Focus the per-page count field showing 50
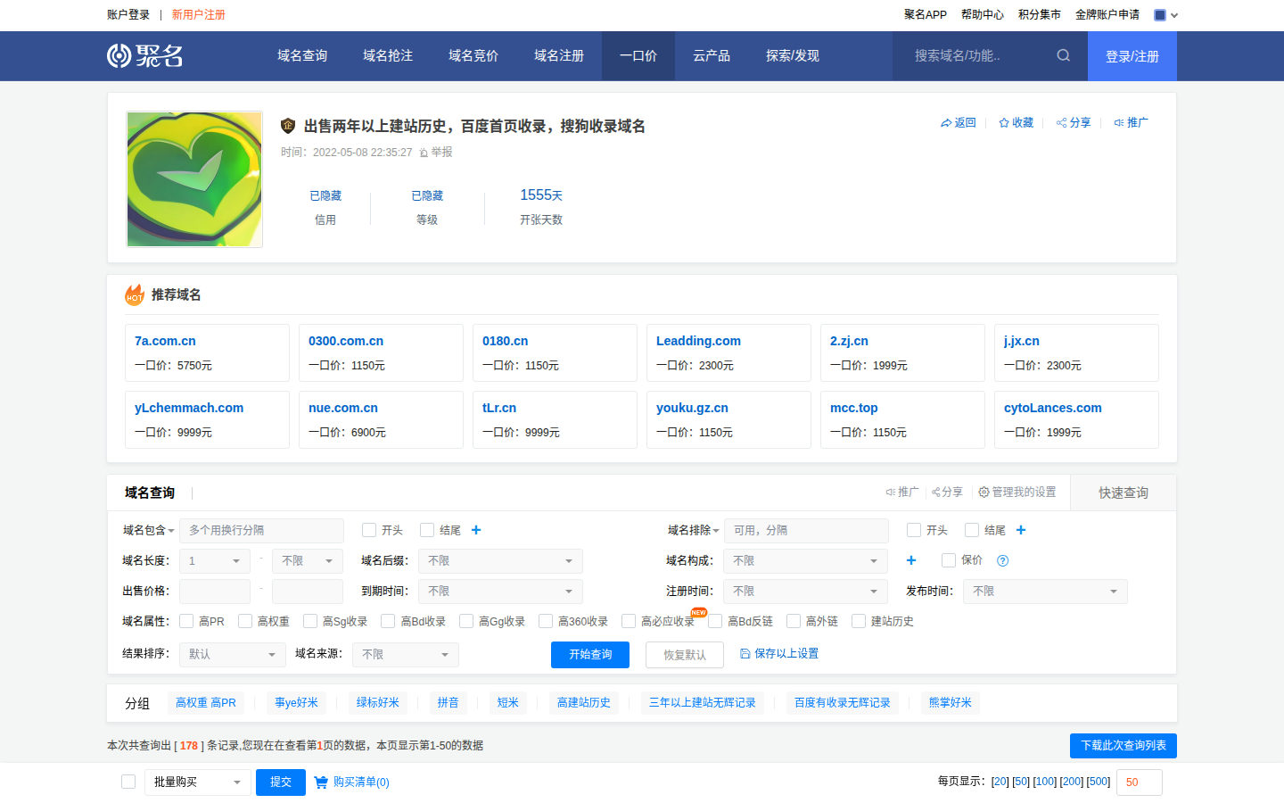The height and width of the screenshot is (803, 1284). pos(1139,782)
